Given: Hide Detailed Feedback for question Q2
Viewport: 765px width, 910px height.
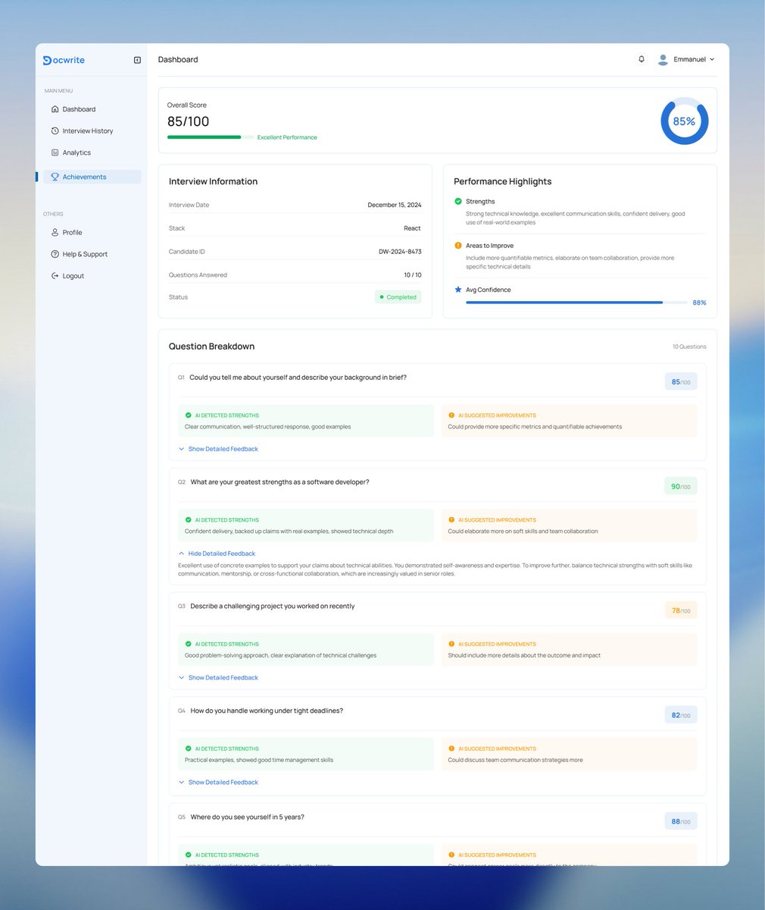Looking at the screenshot, I should [217, 554].
